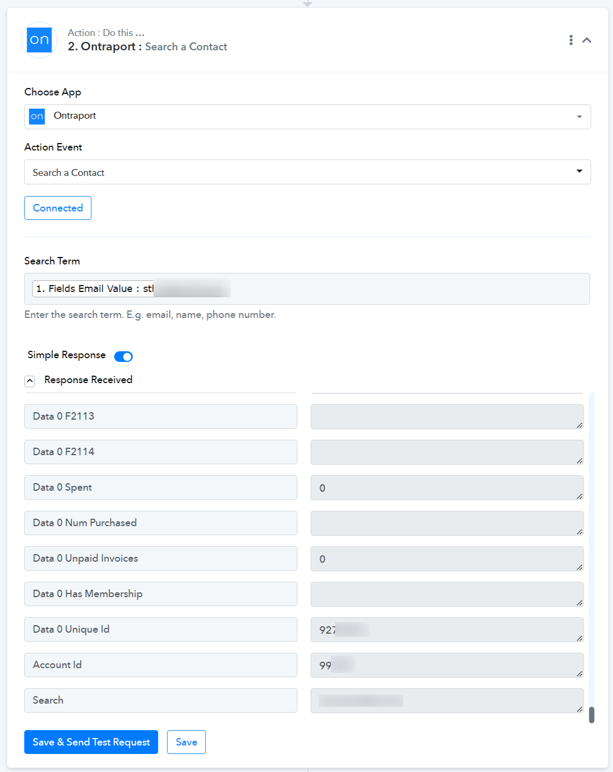Select the Fields Email Value tag

(x=131, y=288)
